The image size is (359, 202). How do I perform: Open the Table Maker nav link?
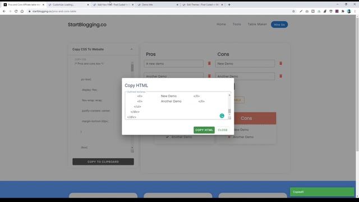257,24
